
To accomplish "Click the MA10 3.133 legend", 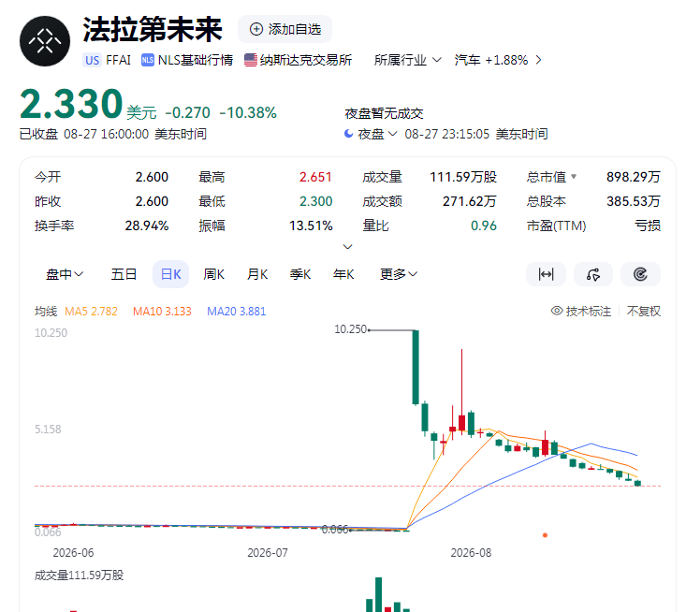I will coord(162,311).
